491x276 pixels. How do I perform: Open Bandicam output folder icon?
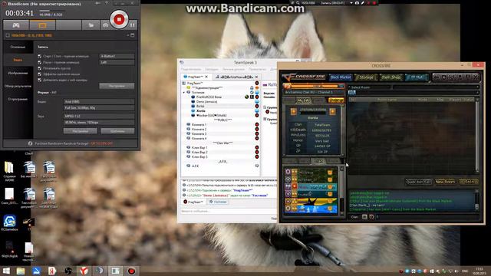point(91,25)
